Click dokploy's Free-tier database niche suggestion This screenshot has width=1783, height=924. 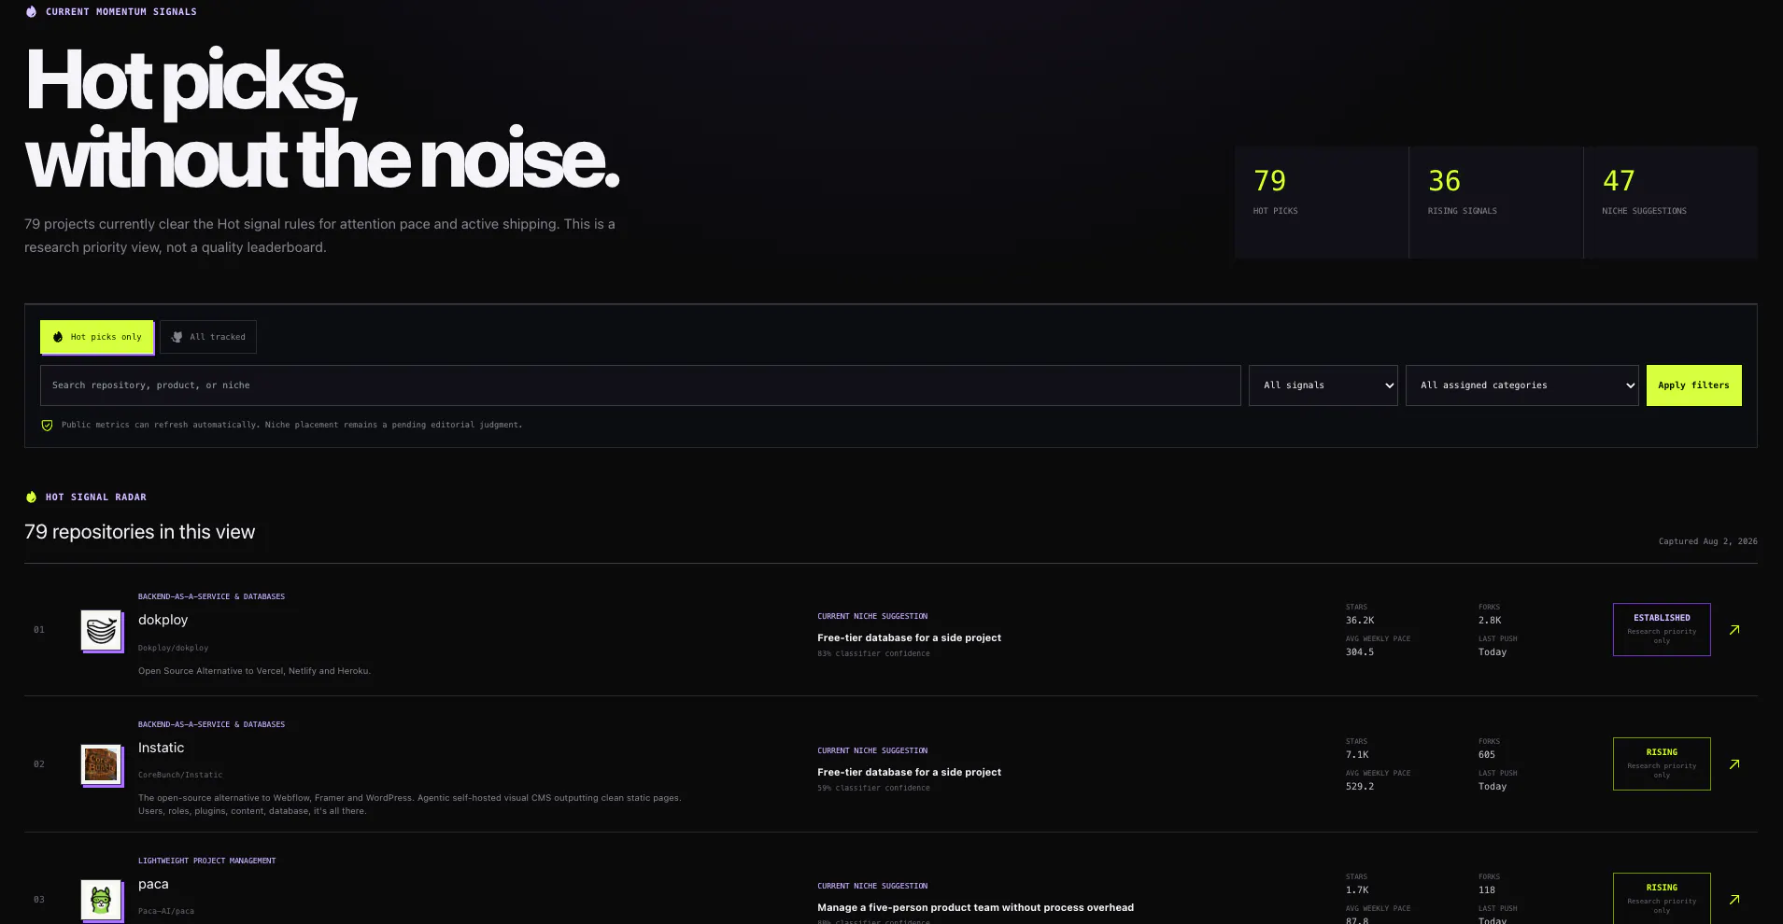pos(909,637)
